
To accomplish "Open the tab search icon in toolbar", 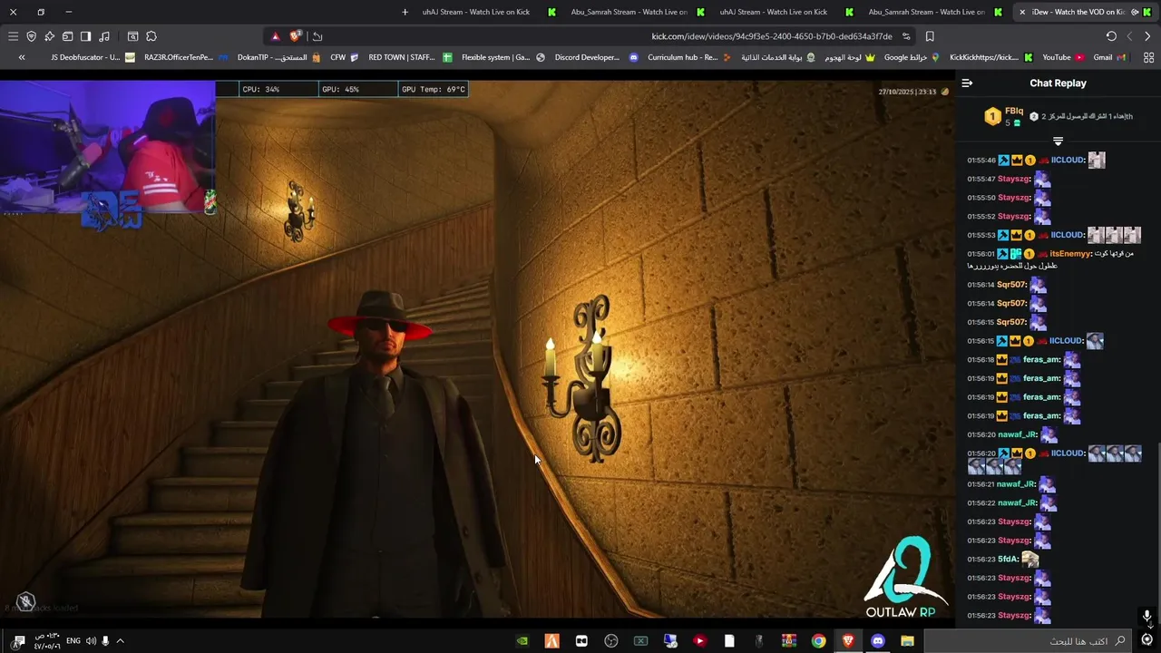I will 132,36.
